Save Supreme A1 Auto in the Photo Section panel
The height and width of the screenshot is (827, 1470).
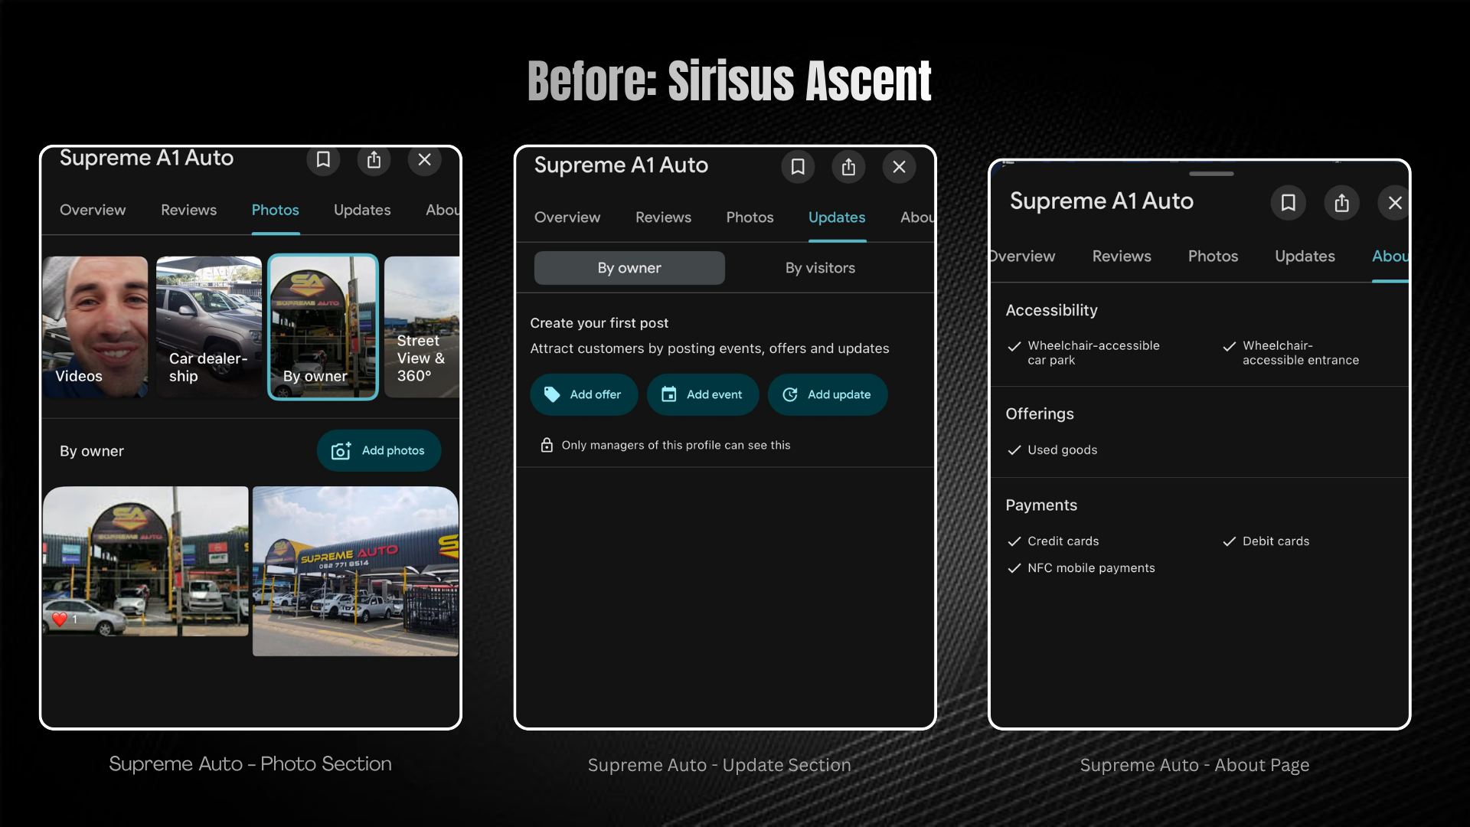click(x=323, y=159)
